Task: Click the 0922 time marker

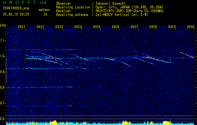Action: coord(40,27)
